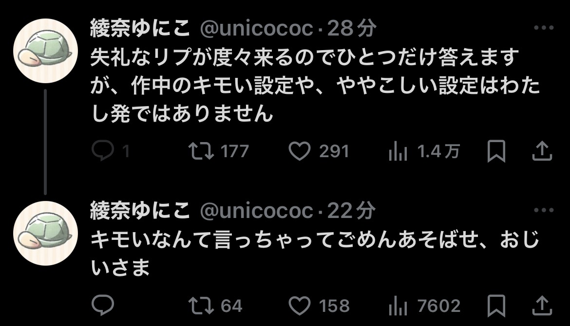Reply to the 22分 tweet

point(103,305)
